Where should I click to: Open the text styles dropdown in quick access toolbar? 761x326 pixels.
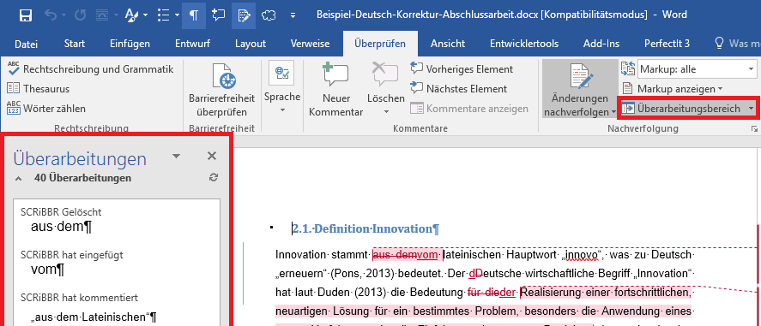click(146, 15)
